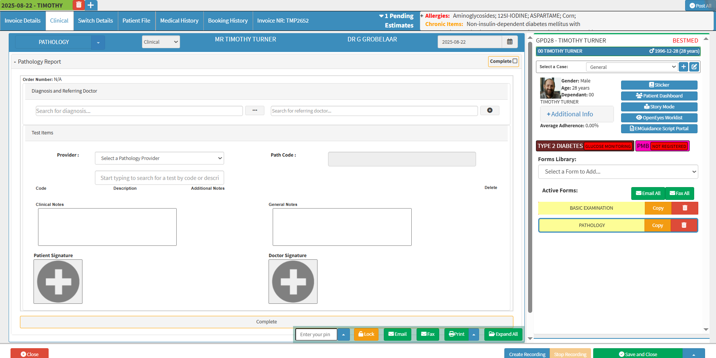Image resolution: width=716 pixels, height=358 pixels.
Task: Click the red trash icon beside the date tab
Action: [x=79, y=5]
